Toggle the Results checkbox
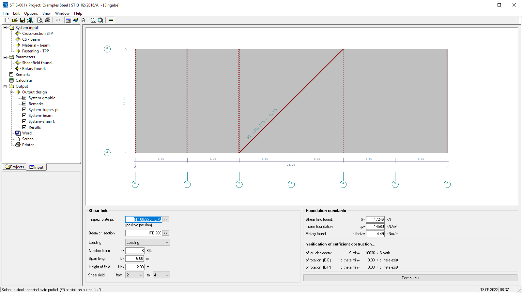The image size is (522, 293). [24, 127]
